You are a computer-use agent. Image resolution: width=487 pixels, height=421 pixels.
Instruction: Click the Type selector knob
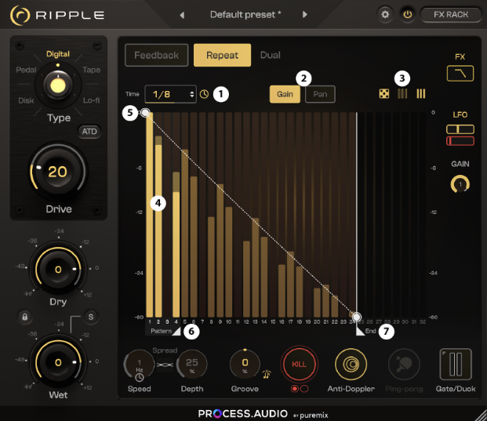coord(58,85)
